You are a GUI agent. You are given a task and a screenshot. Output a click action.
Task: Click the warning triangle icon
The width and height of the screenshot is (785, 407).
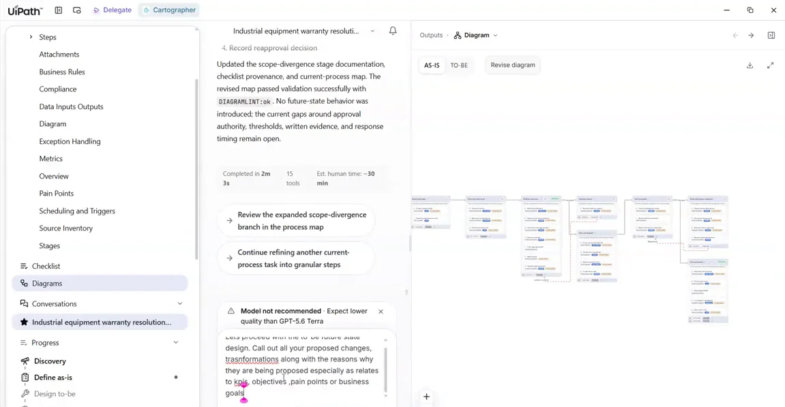click(231, 311)
